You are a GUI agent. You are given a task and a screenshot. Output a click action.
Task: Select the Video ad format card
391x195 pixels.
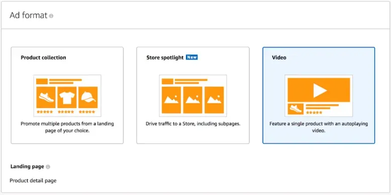pyautogui.click(x=319, y=95)
